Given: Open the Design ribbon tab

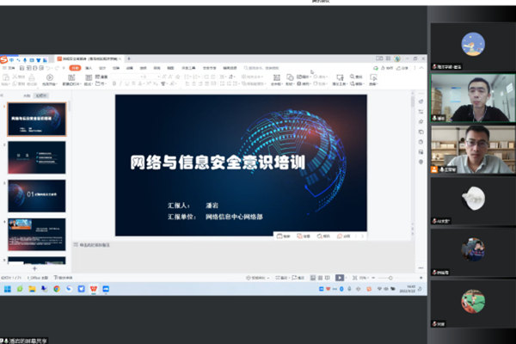Looking at the screenshot, I should pyautogui.click(x=102, y=68).
